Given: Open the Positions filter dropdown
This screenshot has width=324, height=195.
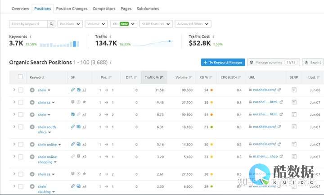Looking at the screenshot, I should [x=70, y=24].
